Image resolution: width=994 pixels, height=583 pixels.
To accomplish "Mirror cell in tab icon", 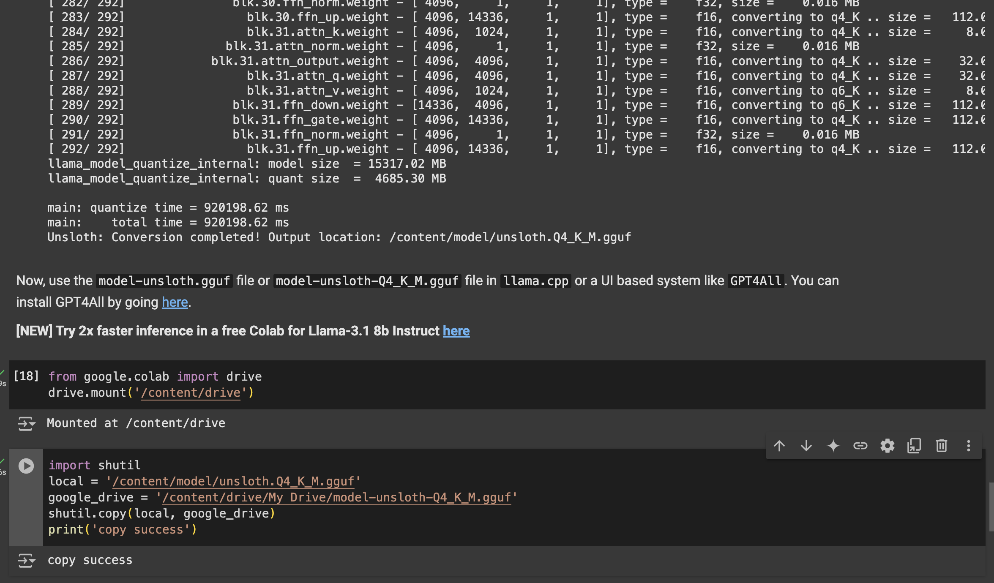I will pos(914,446).
